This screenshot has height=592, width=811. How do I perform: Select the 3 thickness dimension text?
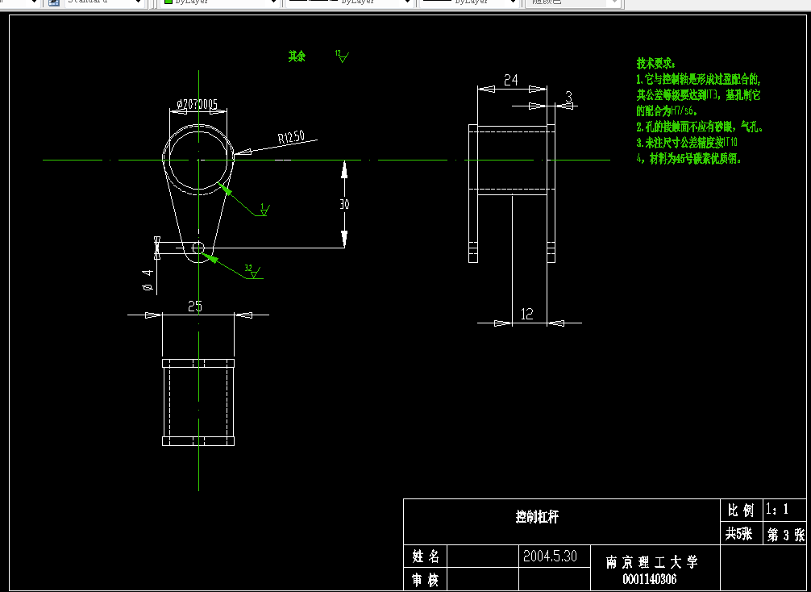click(569, 97)
